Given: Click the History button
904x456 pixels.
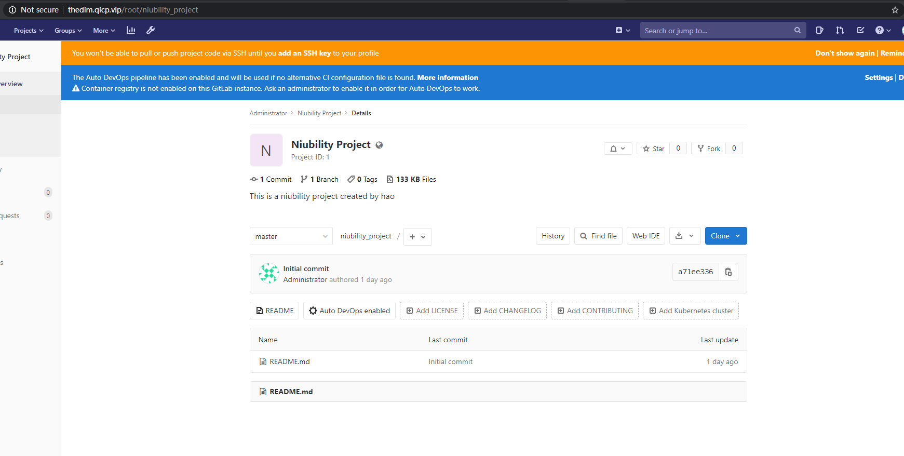Looking at the screenshot, I should [553, 236].
